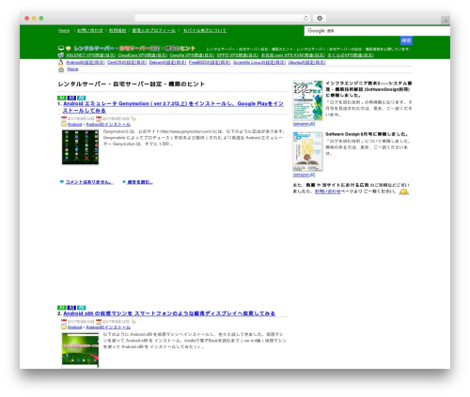470x397 pixels.
Task: Open the Android x86 article's green thumbnail
Action: (80, 350)
